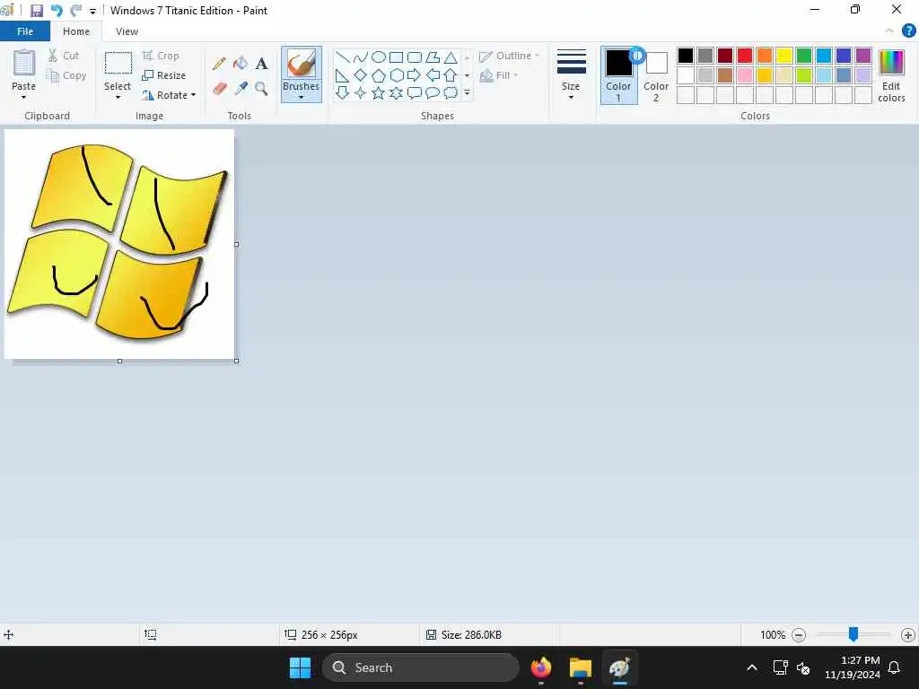This screenshot has width=919, height=689.
Task: Choose the Line shape
Action: coord(343,57)
